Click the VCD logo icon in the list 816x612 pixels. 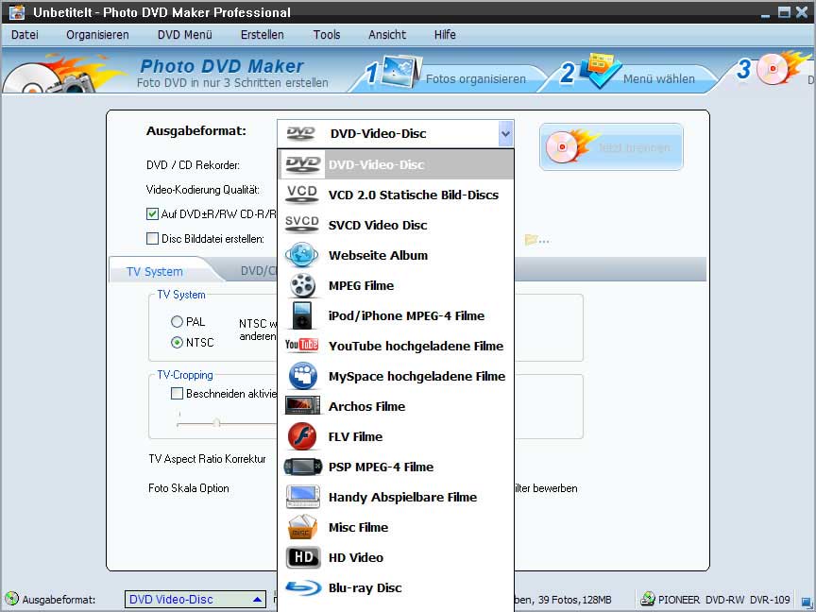[302, 195]
